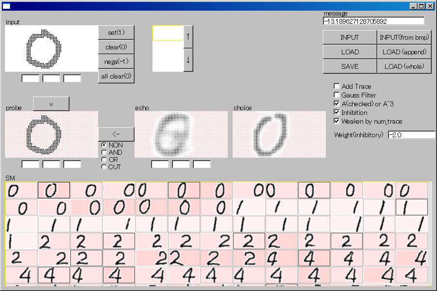Image resolution: width=437 pixels, height=291 pixels.
Task: Click the nega(-1) button
Action: click(x=116, y=62)
